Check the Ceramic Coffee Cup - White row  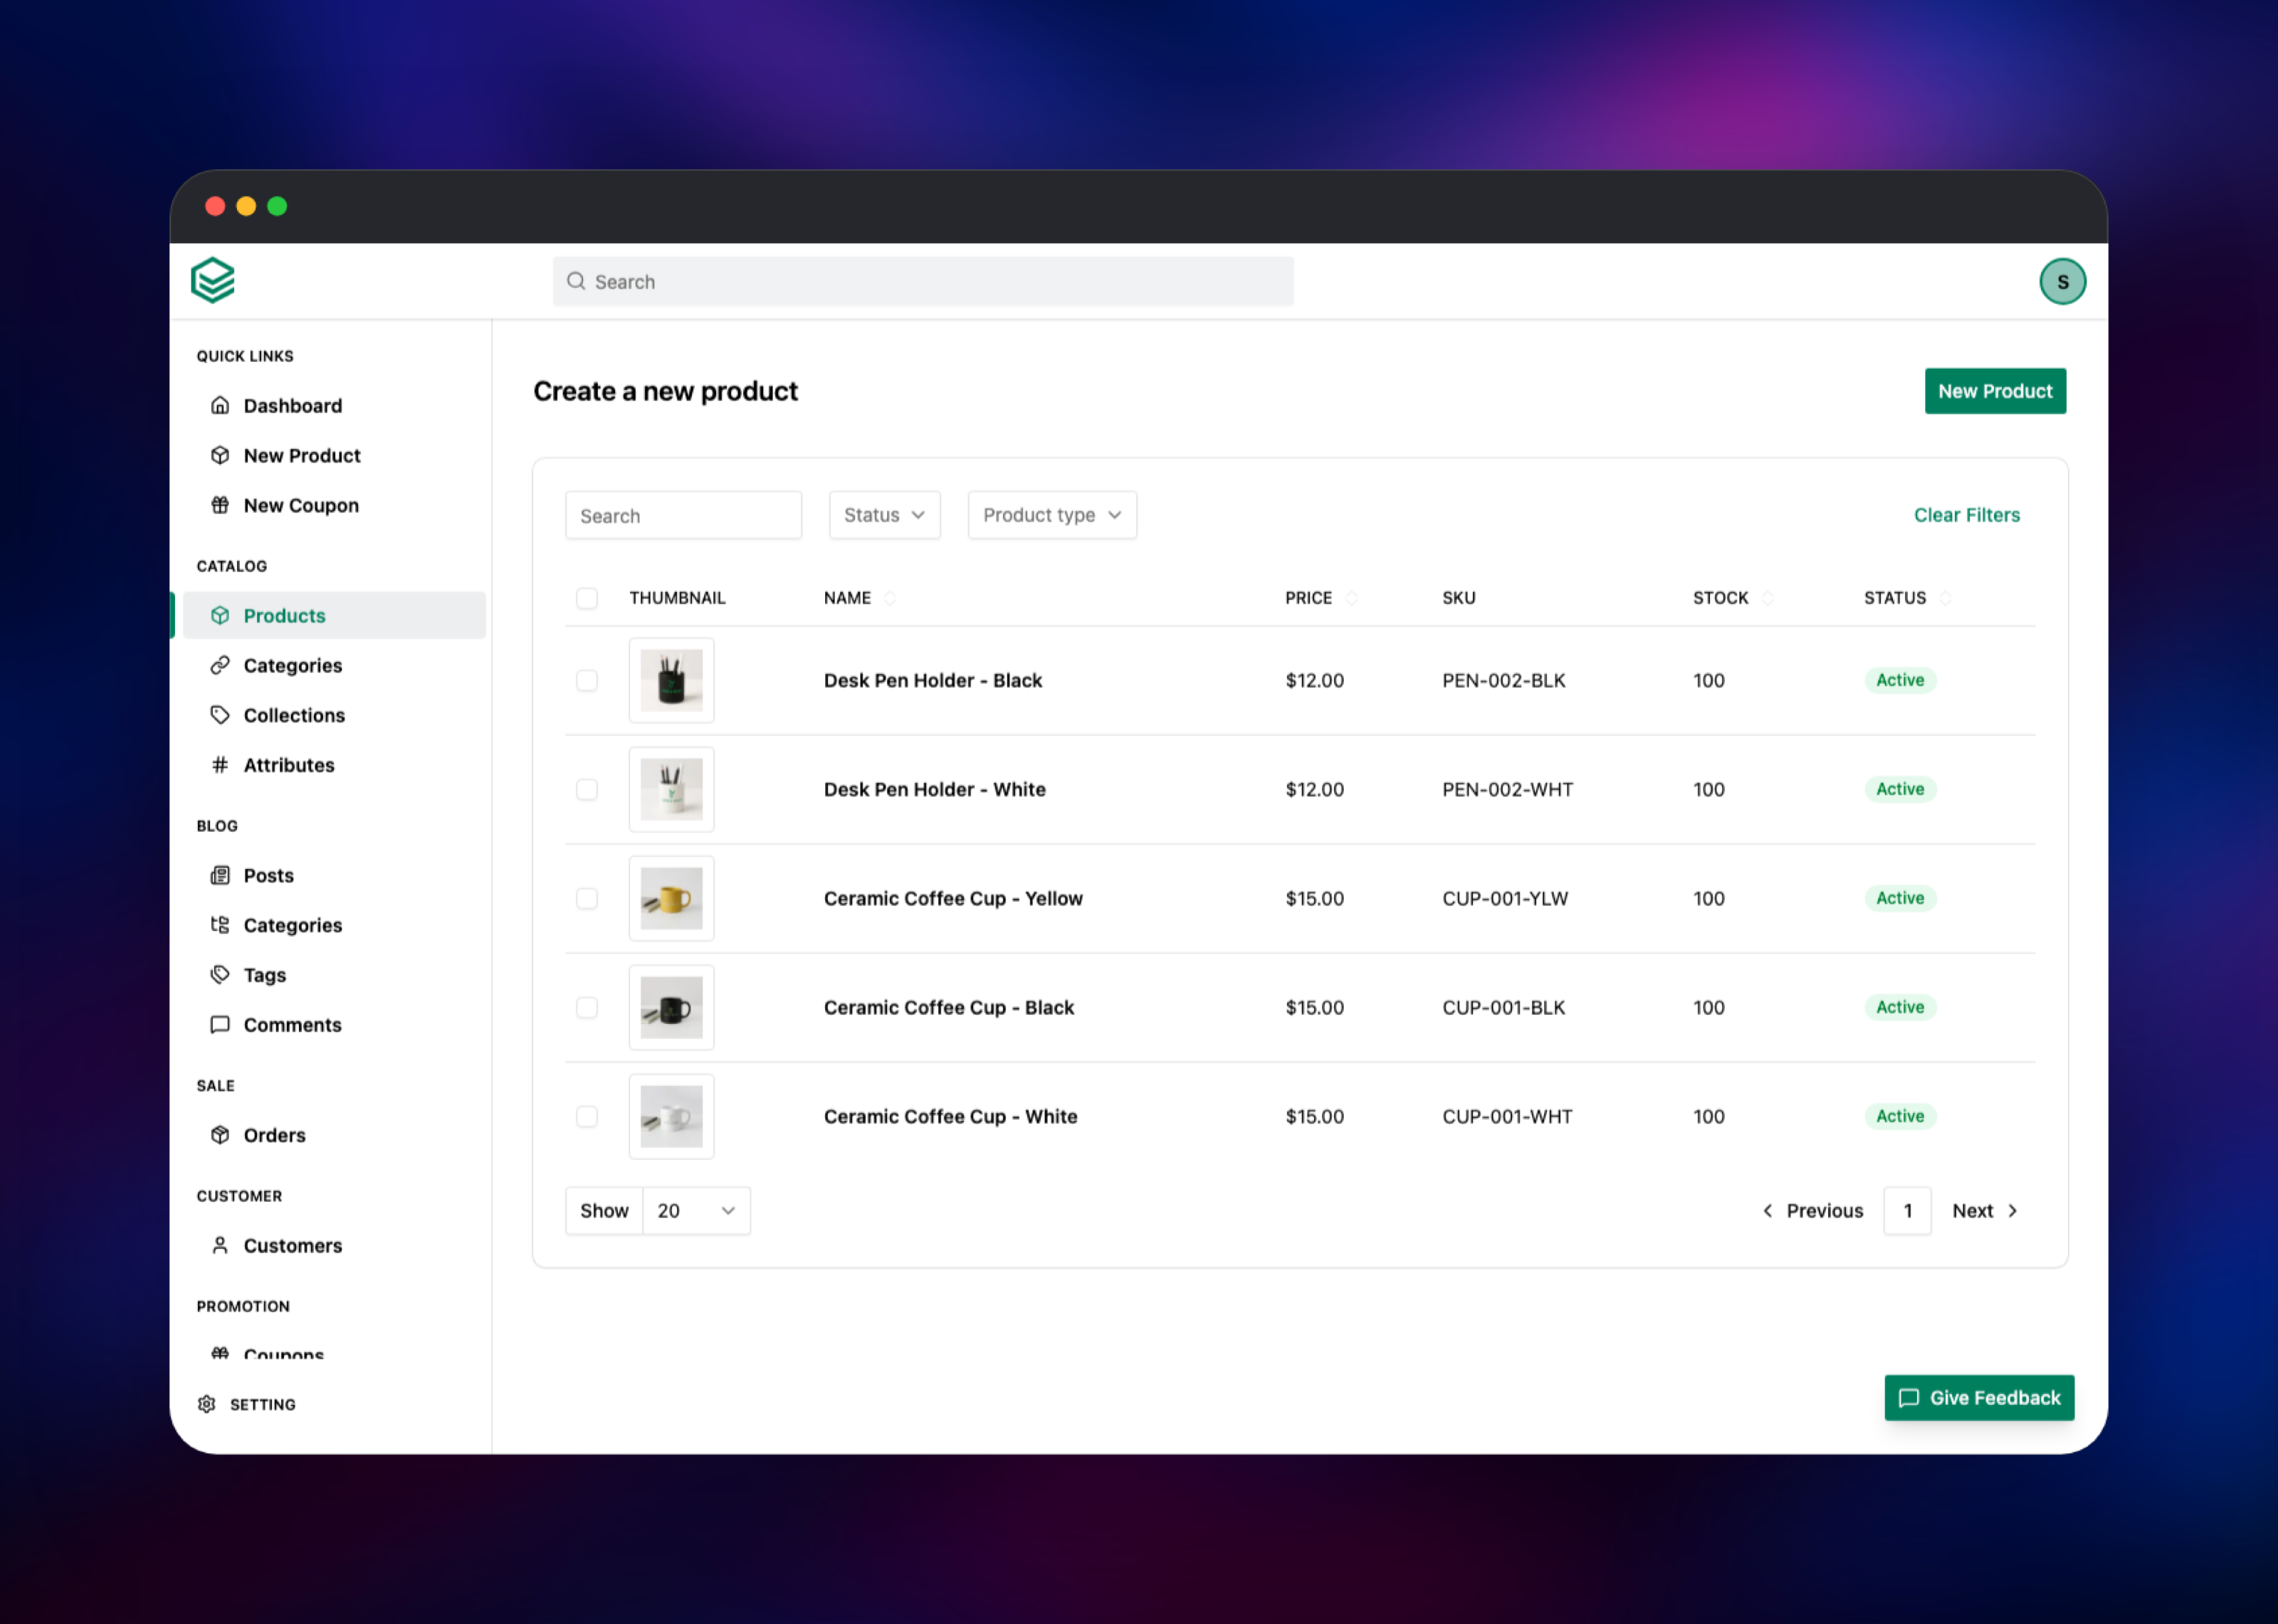[587, 1116]
